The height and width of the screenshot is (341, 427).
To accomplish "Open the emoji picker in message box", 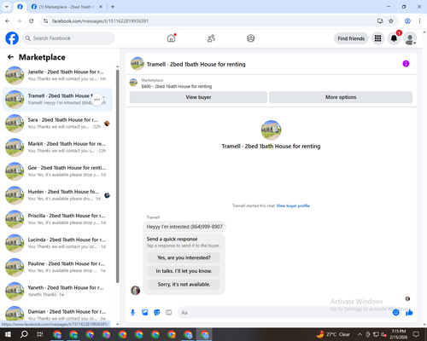I will coord(395,313).
